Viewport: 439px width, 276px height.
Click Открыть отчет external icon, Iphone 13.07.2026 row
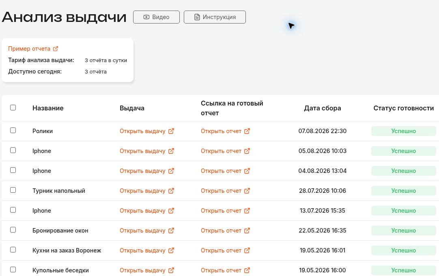(247, 211)
